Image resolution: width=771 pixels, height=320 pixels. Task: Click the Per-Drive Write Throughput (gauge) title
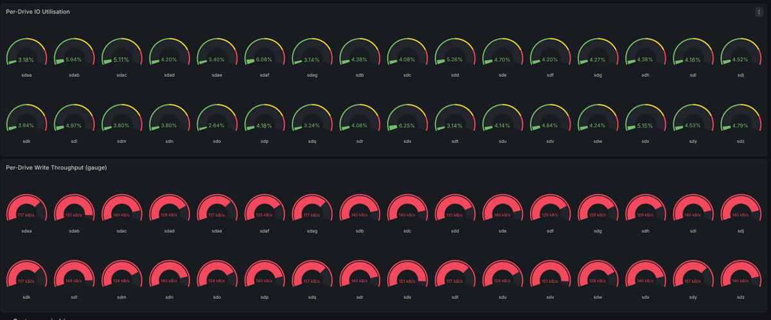(x=57, y=167)
